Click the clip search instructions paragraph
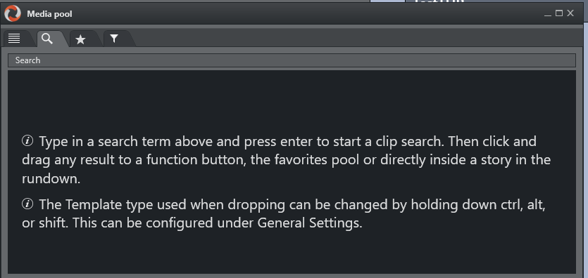Image resolution: width=588 pixels, height=278 pixels. click(286, 160)
